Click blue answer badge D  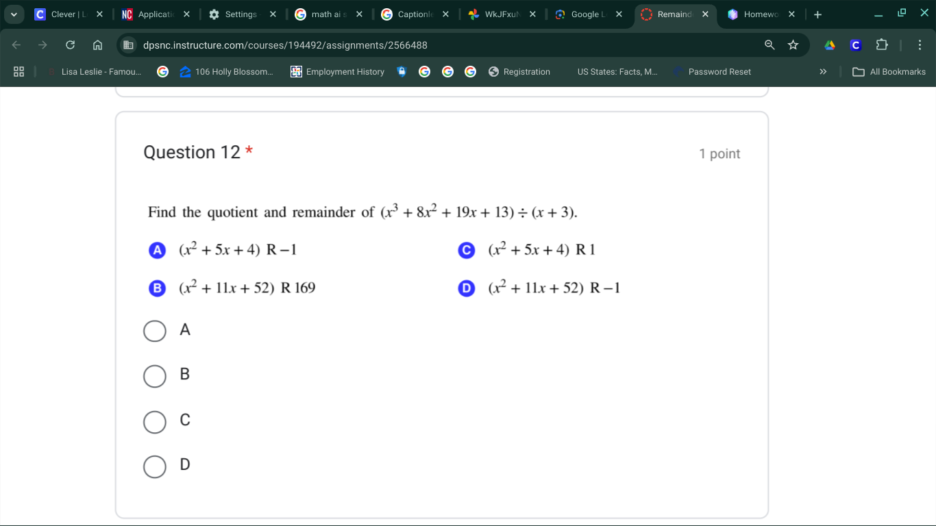point(466,288)
